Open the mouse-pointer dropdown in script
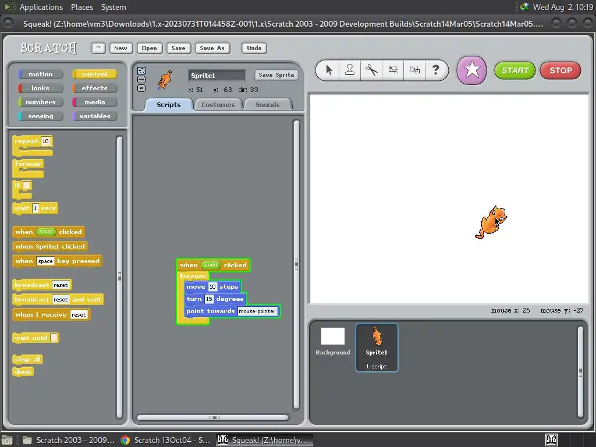 (x=257, y=311)
